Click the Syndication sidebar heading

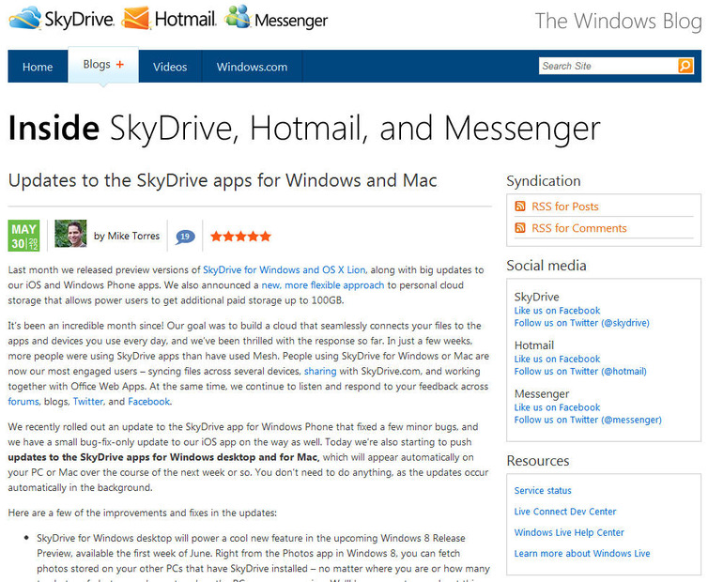pyautogui.click(x=544, y=181)
